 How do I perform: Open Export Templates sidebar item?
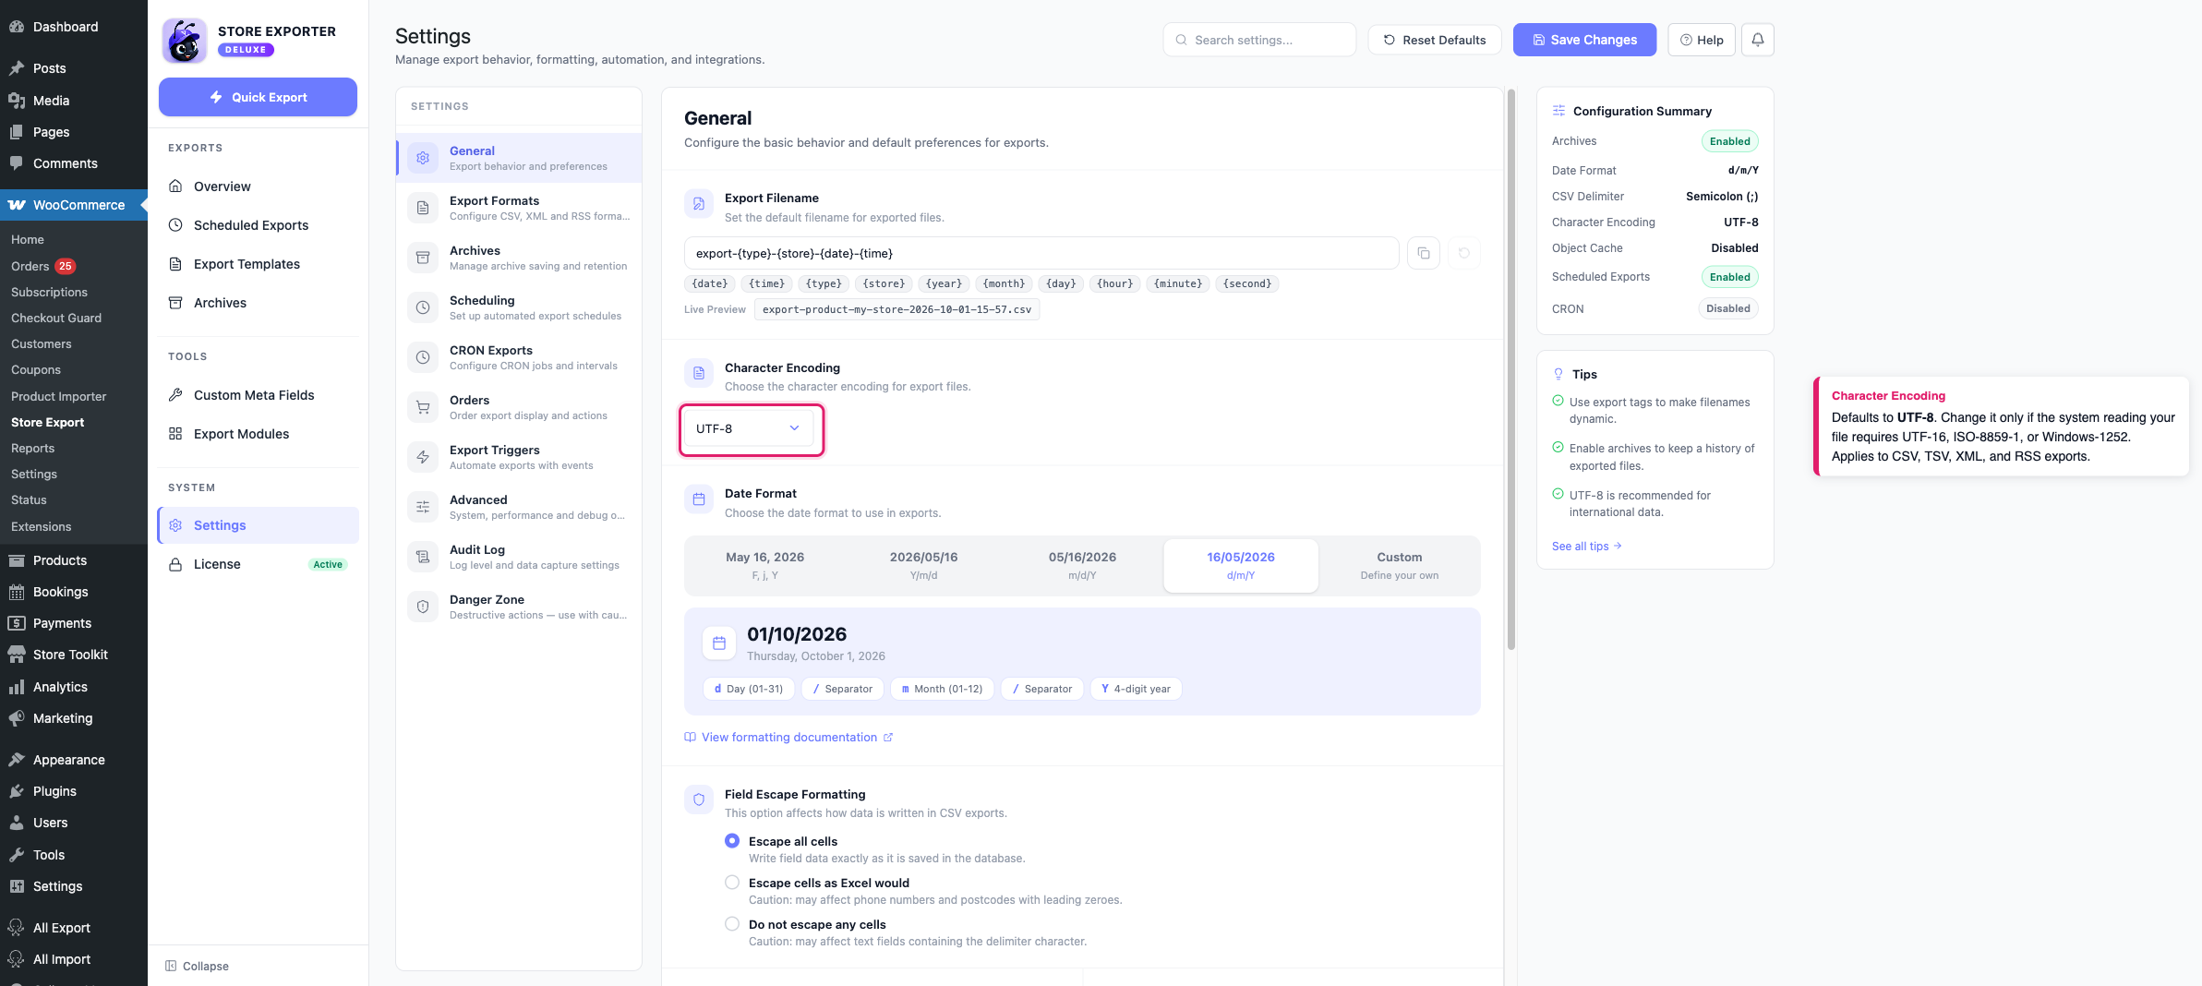pyautogui.click(x=257, y=264)
